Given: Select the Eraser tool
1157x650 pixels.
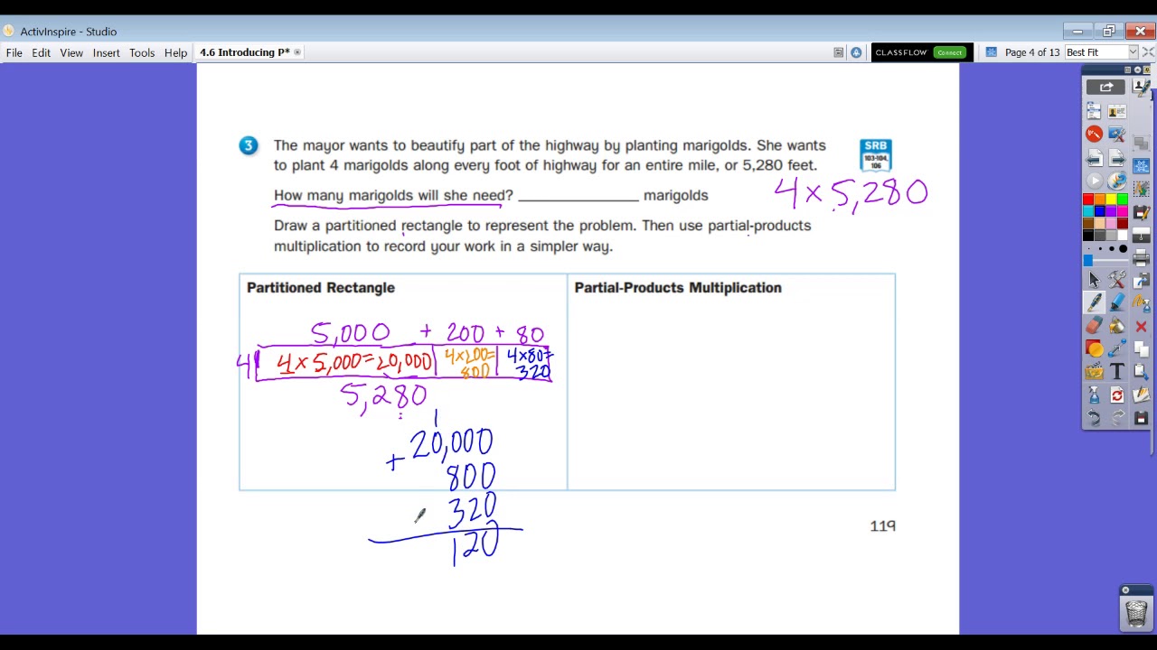Looking at the screenshot, I should coord(1095,326).
